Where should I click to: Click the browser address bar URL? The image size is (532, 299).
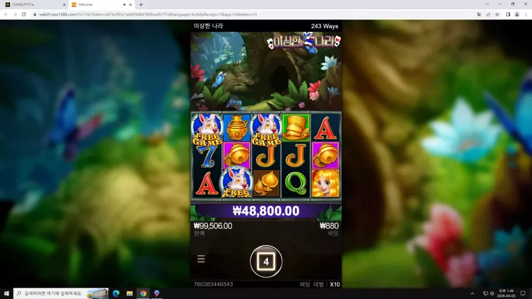point(148,14)
